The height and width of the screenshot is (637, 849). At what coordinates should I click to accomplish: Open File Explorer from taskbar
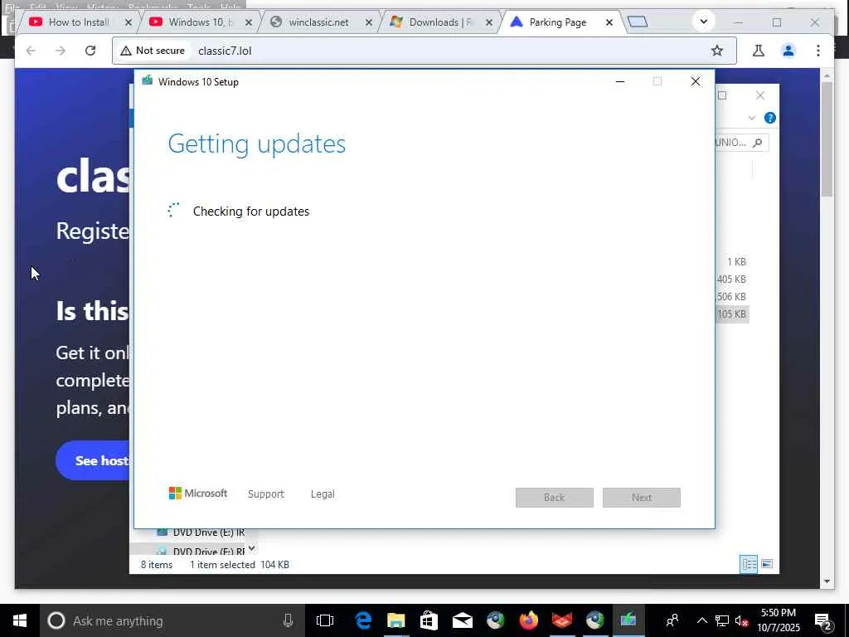click(x=395, y=620)
